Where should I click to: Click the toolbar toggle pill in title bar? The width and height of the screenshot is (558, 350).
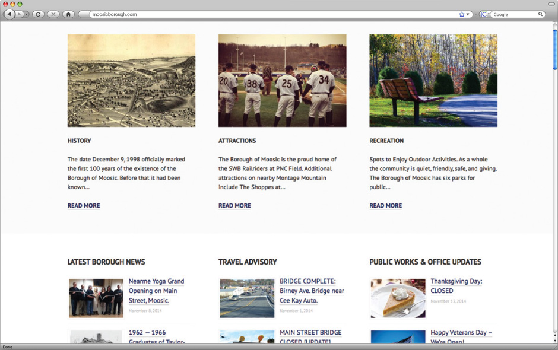(x=551, y=4)
